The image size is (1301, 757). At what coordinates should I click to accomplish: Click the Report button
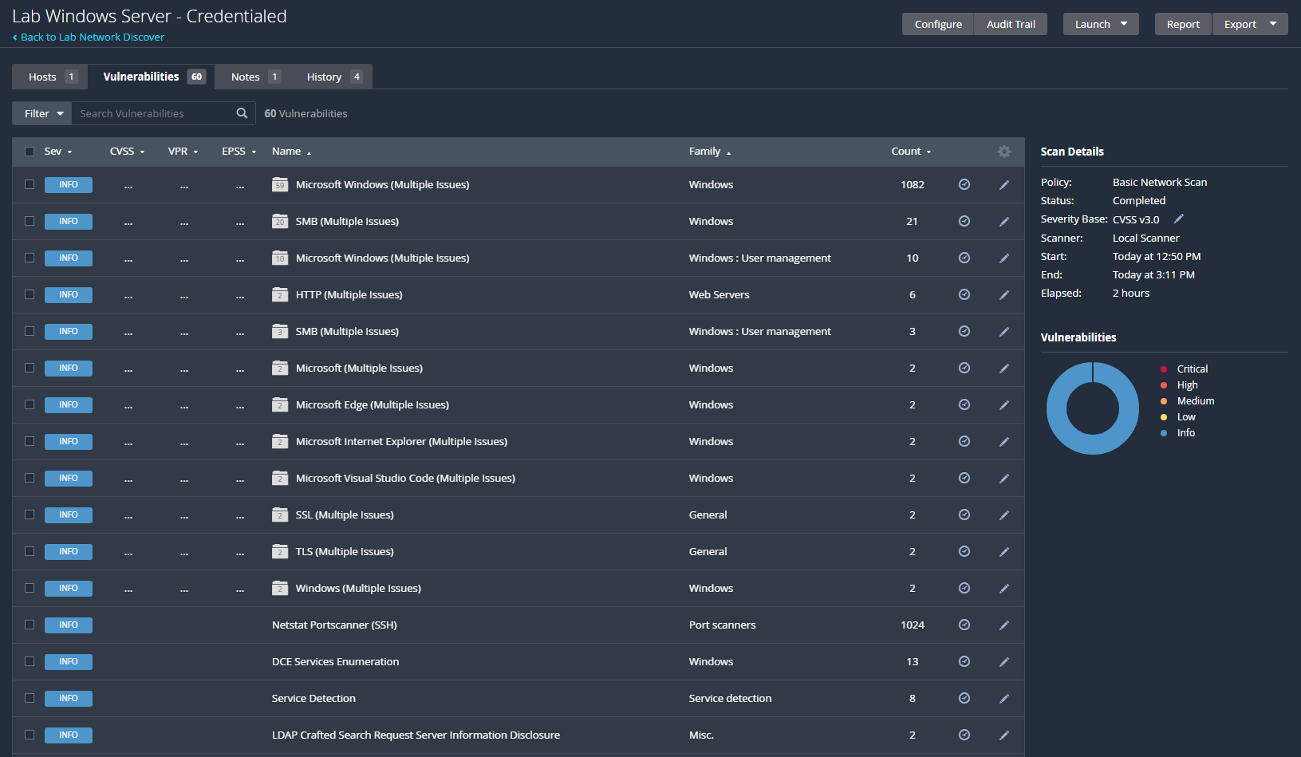(1183, 24)
